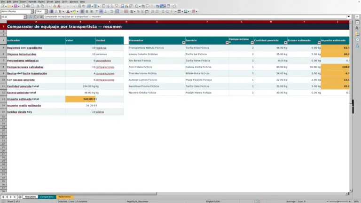Click the Export as PDF icon
361x203 pixels.
pos(24,6)
